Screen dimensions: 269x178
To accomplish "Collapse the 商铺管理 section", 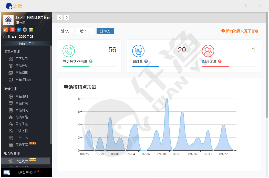I will tap(10, 89).
